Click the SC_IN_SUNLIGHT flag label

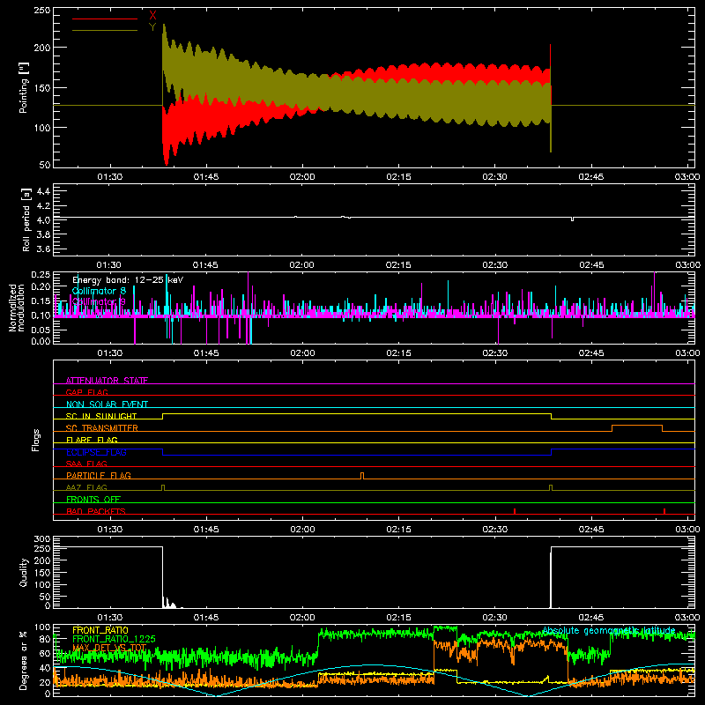(101, 416)
